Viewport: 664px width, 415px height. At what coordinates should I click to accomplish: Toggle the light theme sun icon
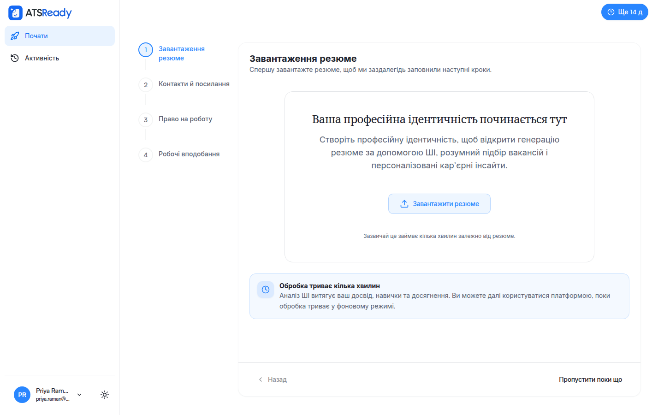click(x=105, y=395)
